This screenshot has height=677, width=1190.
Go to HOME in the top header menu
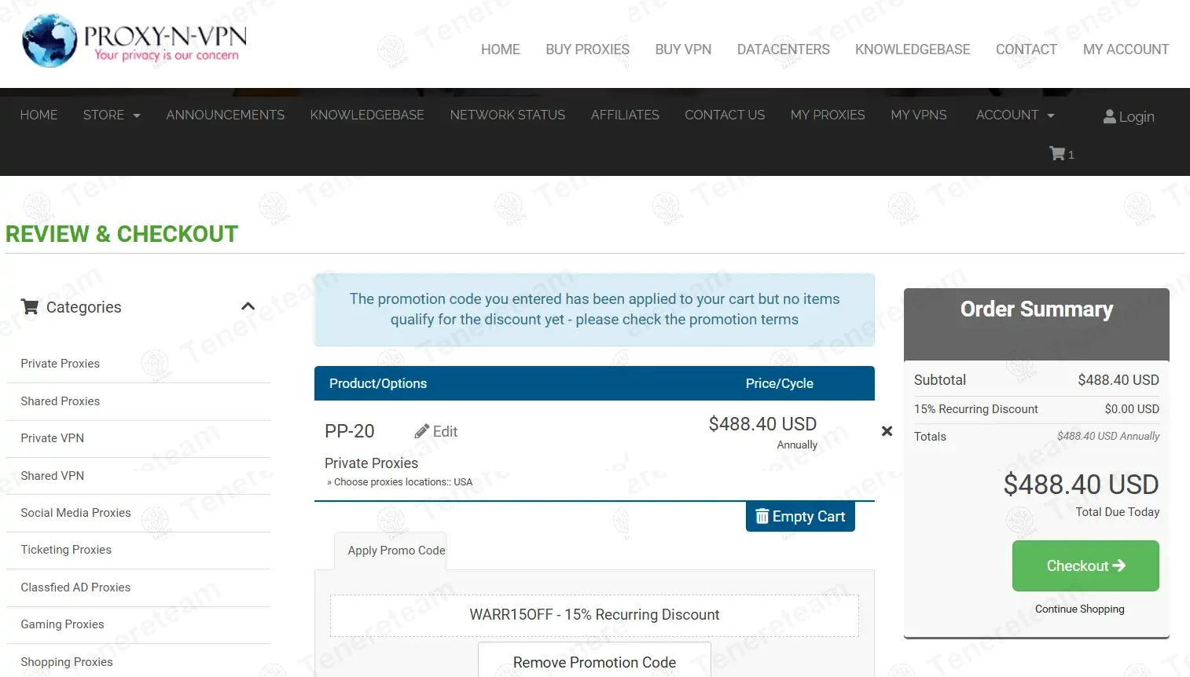501,49
